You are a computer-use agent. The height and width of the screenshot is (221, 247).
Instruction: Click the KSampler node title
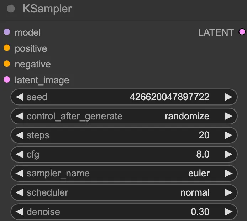click(47, 9)
